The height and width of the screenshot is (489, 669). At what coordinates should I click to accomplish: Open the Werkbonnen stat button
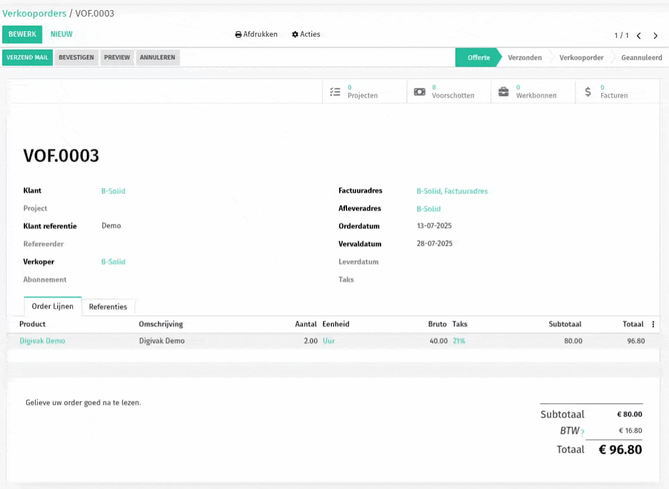[x=533, y=91]
